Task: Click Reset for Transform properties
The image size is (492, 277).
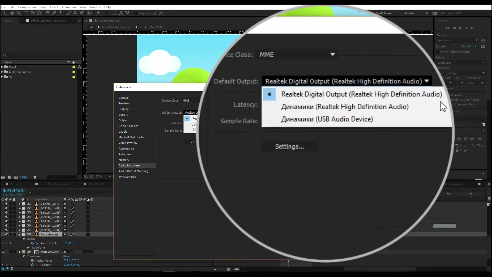Action: [x=67, y=256]
